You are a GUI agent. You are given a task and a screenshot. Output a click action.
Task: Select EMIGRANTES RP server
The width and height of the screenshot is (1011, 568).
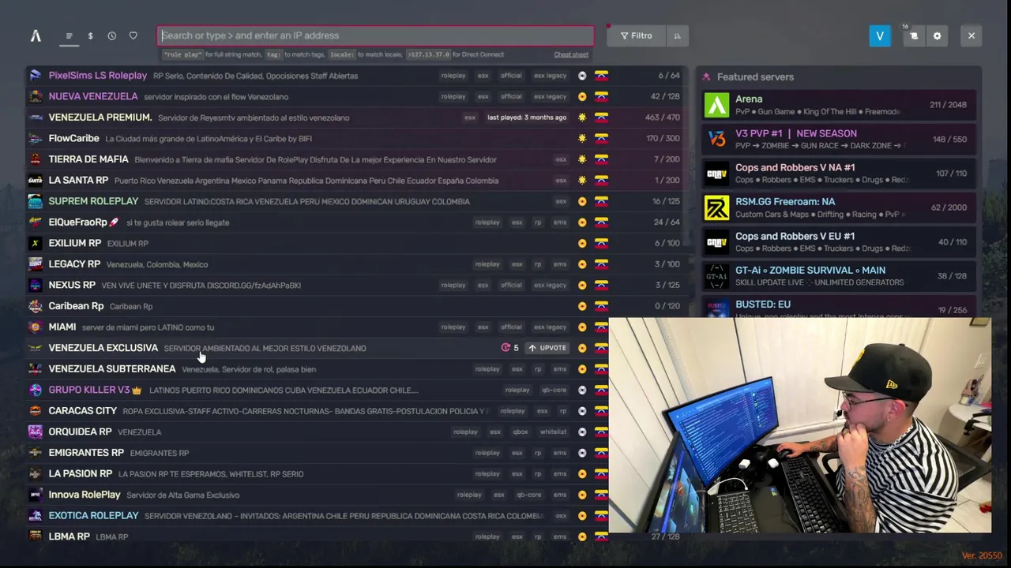(x=316, y=453)
